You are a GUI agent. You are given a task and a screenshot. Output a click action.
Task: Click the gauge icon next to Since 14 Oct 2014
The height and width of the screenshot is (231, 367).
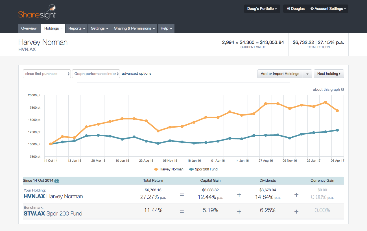(x=57, y=181)
